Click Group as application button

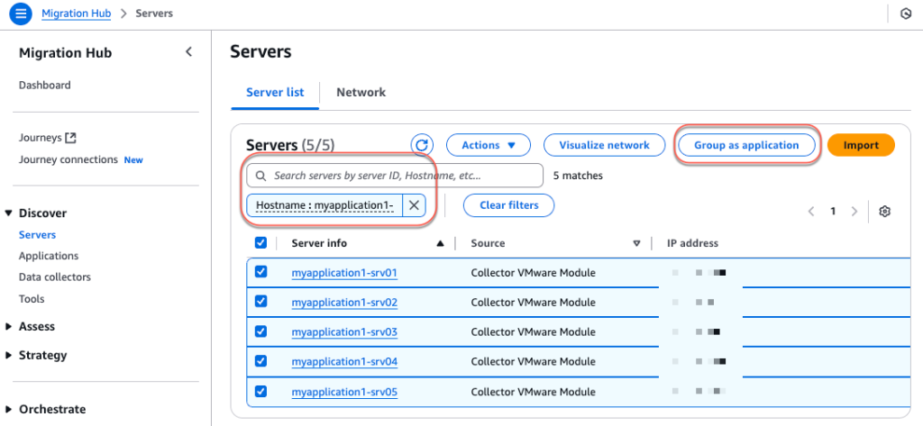pyautogui.click(x=746, y=145)
